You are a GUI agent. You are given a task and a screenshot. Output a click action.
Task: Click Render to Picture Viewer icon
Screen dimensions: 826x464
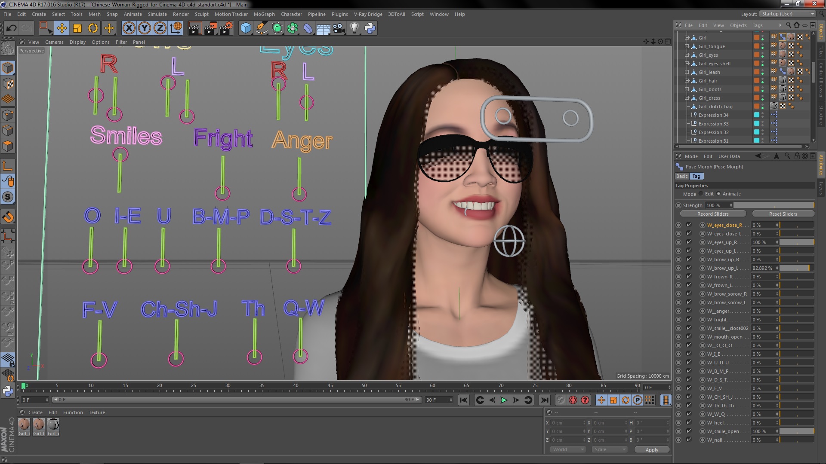[x=210, y=28]
